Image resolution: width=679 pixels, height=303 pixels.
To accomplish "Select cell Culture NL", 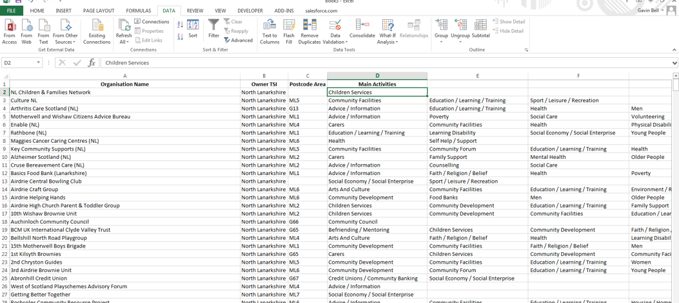I will 124,100.
